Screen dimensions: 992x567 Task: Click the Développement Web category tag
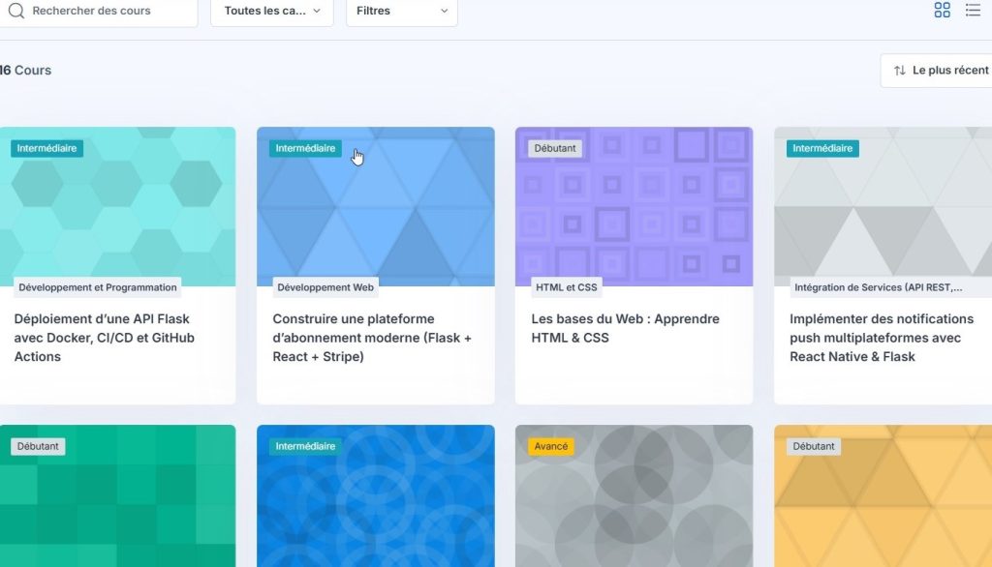(325, 287)
